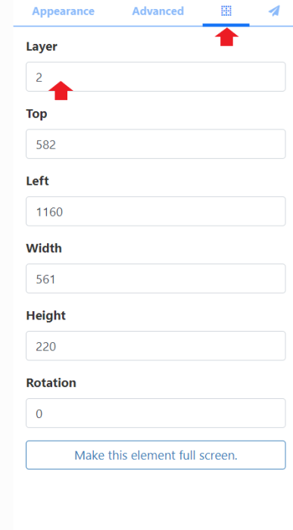Click the Top value field showing 582
Viewport: 293px width, 530px height.
point(156,144)
